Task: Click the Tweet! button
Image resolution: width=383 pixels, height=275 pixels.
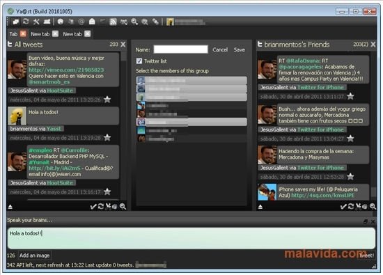Action: click(x=366, y=256)
